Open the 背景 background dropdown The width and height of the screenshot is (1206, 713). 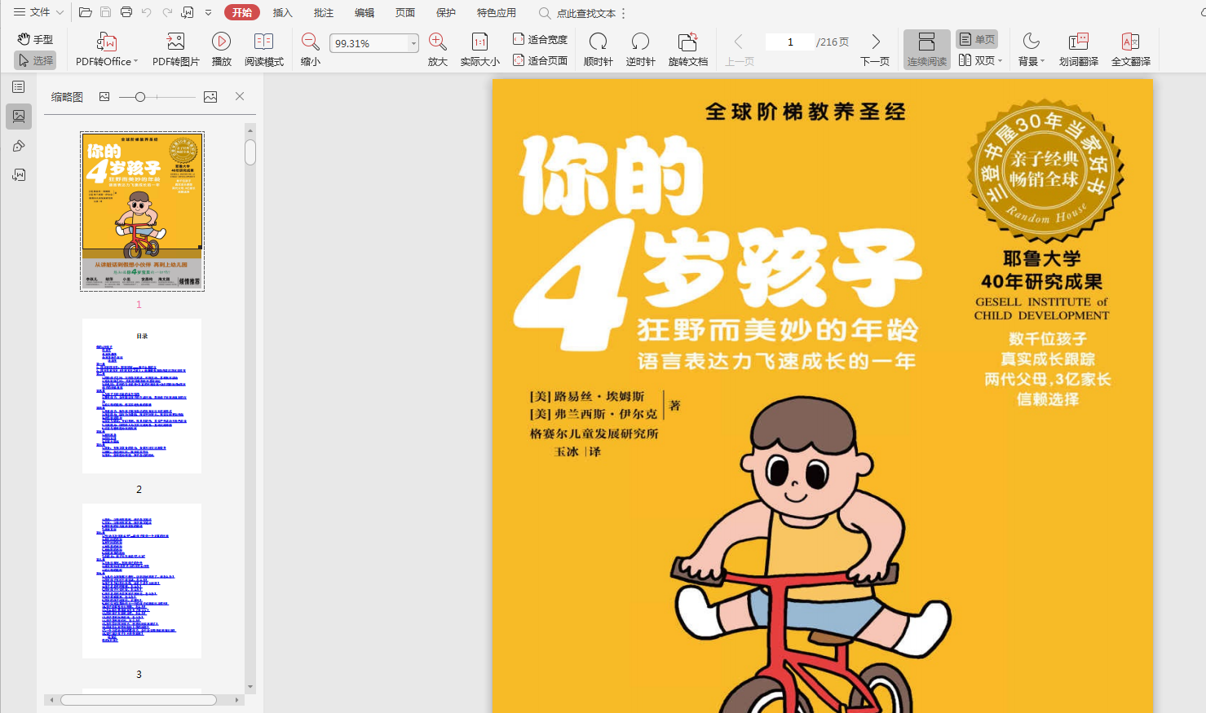tap(1031, 50)
